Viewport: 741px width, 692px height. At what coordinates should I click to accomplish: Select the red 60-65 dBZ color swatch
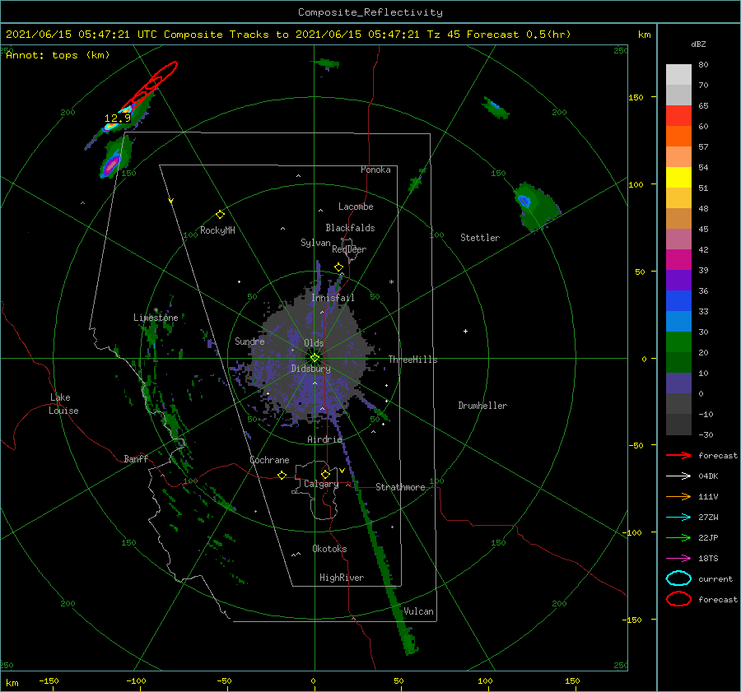coord(678,115)
